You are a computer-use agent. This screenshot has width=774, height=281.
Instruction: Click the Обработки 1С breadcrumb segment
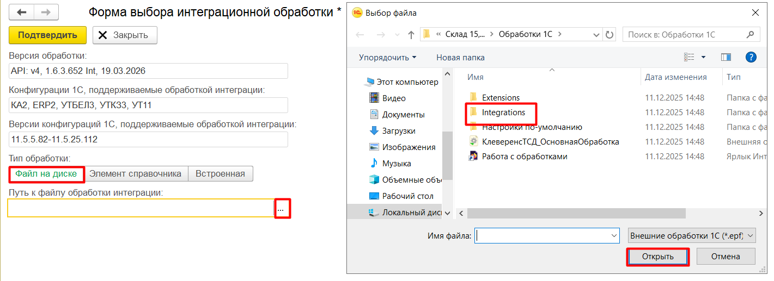[x=526, y=34]
